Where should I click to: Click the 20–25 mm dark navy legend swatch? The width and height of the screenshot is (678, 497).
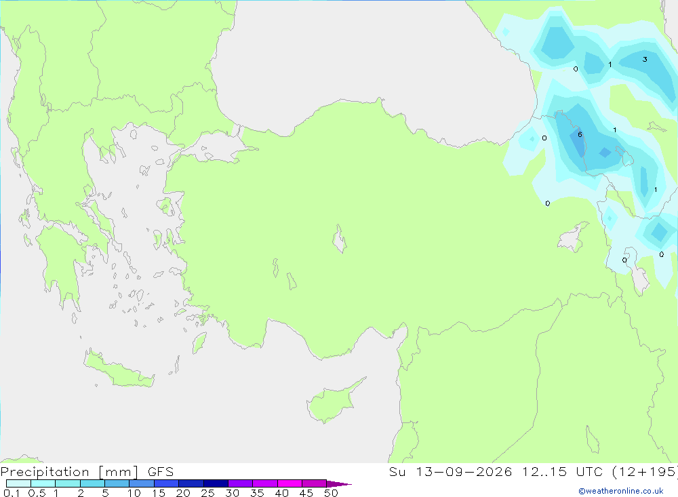tap(191, 483)
